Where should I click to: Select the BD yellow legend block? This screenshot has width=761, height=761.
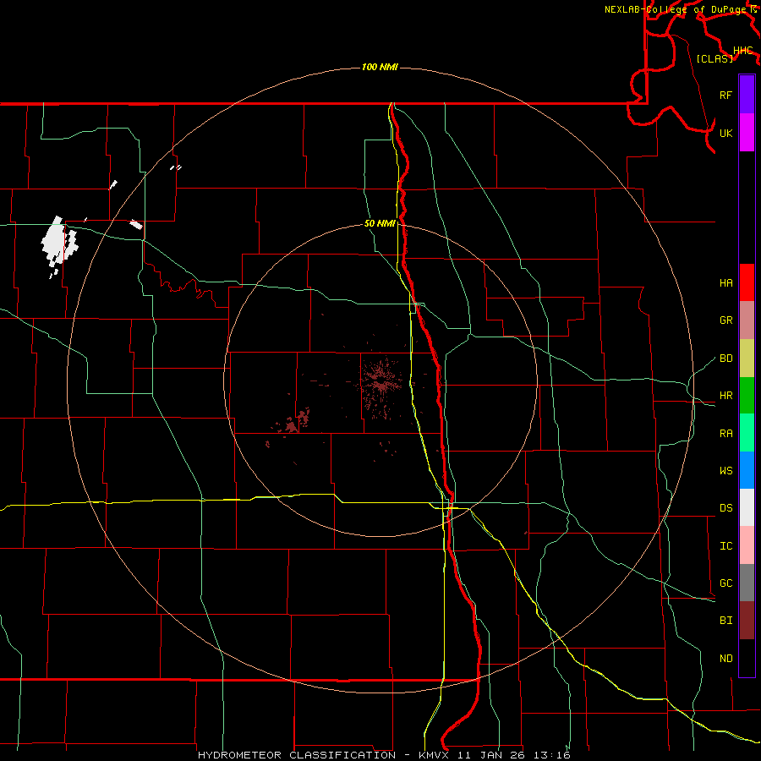[x=747, y=359]
